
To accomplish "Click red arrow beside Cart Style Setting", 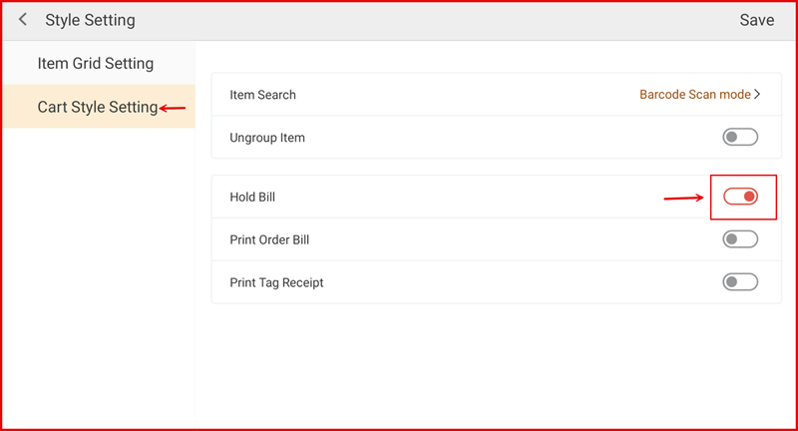I will coord(173,108).
